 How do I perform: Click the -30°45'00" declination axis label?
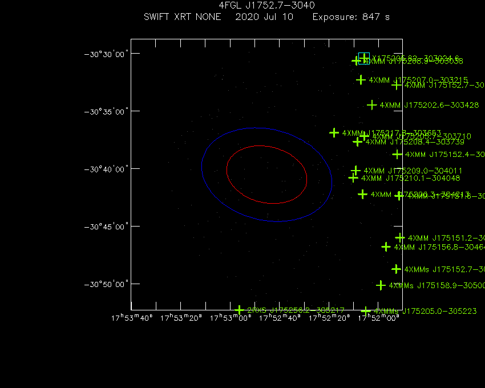(x=106, y=227)
